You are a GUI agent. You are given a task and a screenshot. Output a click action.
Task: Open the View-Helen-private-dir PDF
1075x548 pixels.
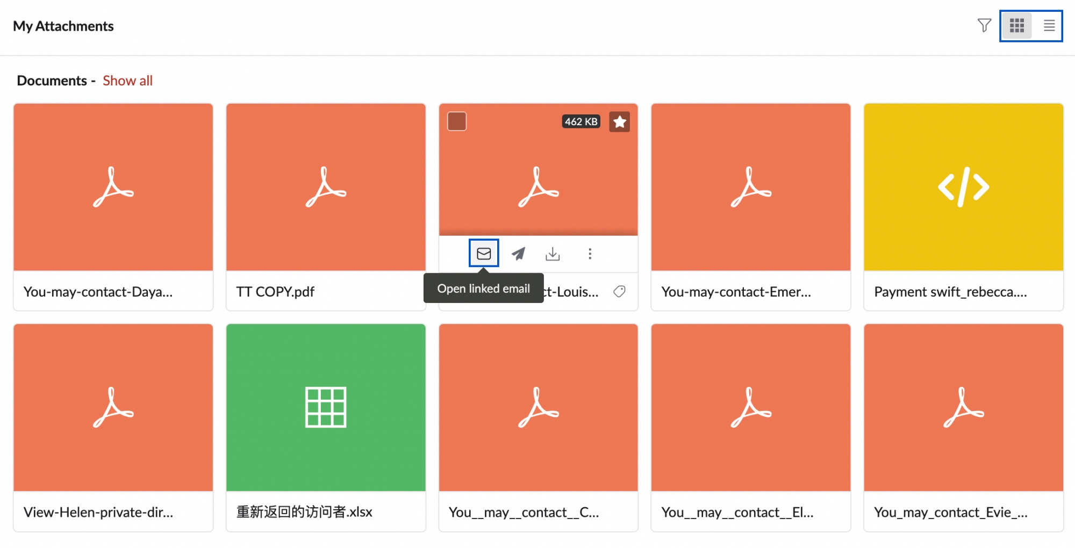tap(113, 407)
